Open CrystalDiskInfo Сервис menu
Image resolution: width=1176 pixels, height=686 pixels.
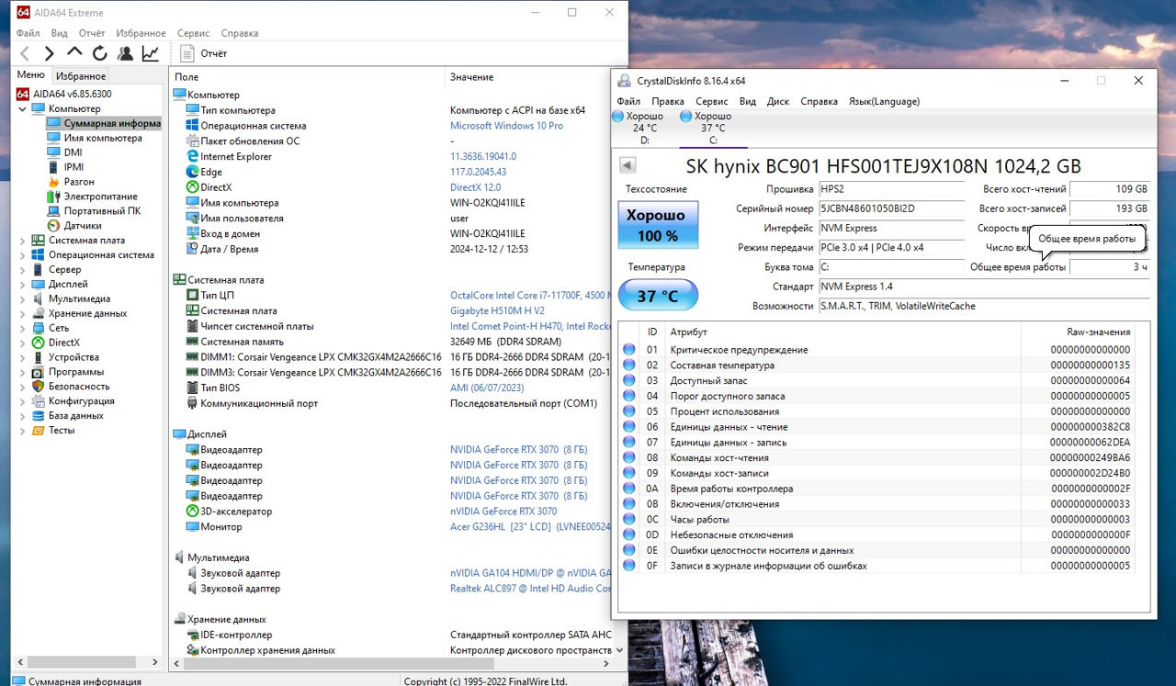(712, 101)
